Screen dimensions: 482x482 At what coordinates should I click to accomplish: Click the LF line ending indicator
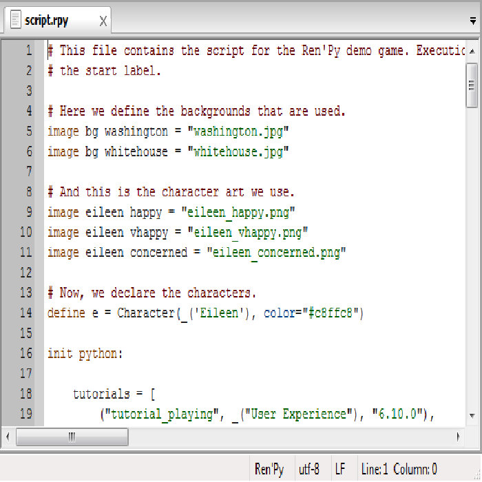(x=340, y=470)
